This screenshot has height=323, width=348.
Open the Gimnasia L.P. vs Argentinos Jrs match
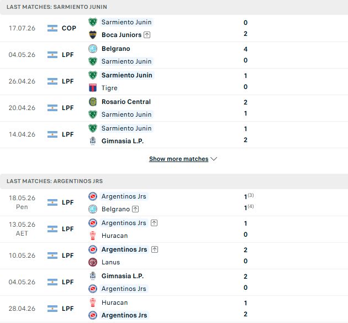(x=174, y=282)
